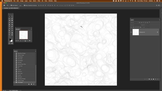Unlock the Background layer via its padlock
Viewport: 162px width, 91px height.
pyautogui.click(x=157, y=32)
